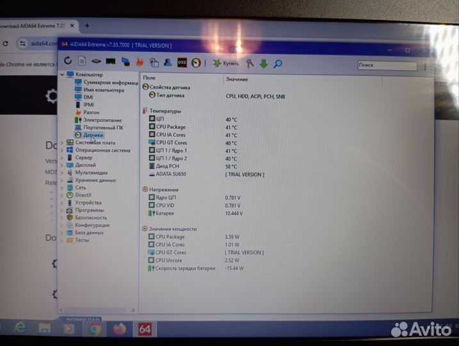
Task: Open Firefox from taskbar
Action: pos(120,329)
